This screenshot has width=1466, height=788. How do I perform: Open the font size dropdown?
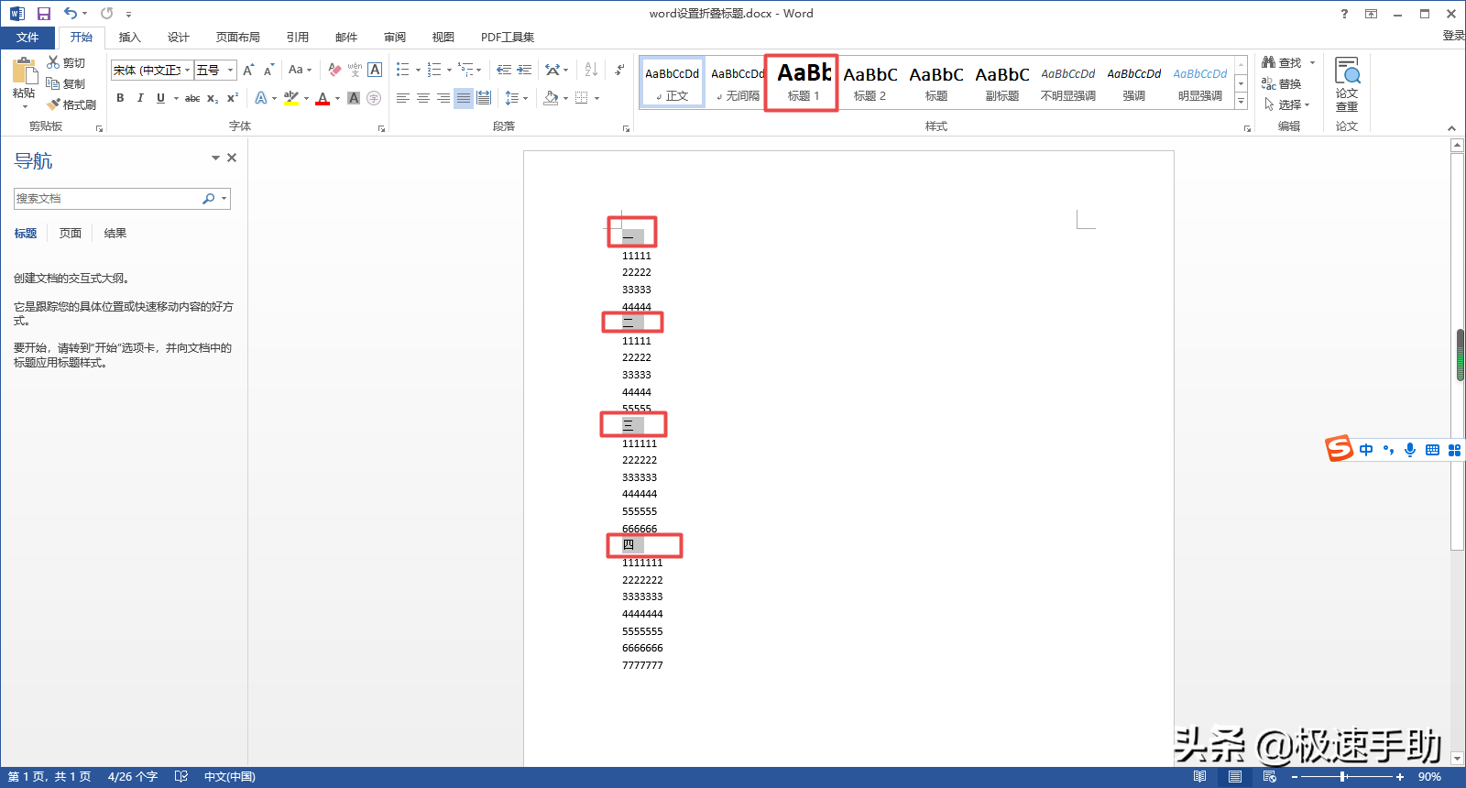(230, 71)
